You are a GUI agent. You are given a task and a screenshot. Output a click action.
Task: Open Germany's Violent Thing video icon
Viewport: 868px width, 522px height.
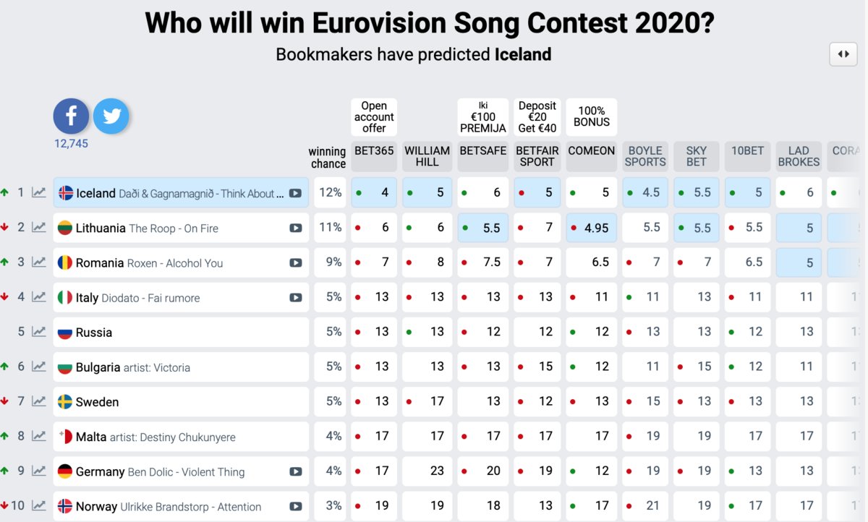tap(295, 471)
